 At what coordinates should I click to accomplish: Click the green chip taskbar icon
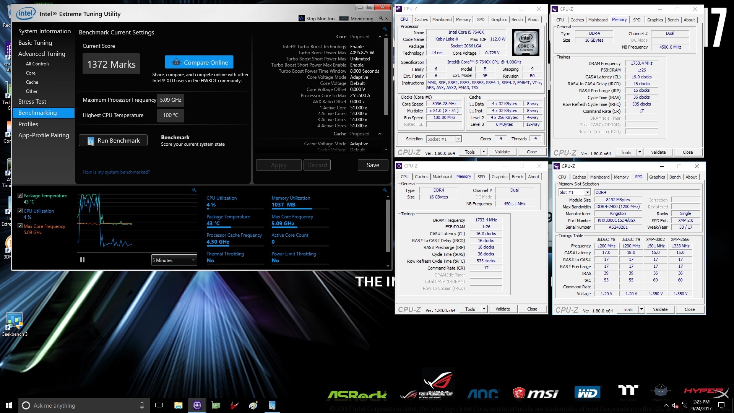(216, 405)
